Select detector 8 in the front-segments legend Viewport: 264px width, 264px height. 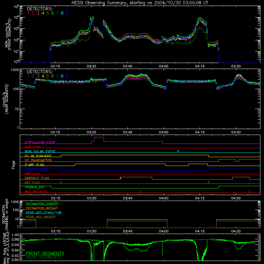click(62, 13)
